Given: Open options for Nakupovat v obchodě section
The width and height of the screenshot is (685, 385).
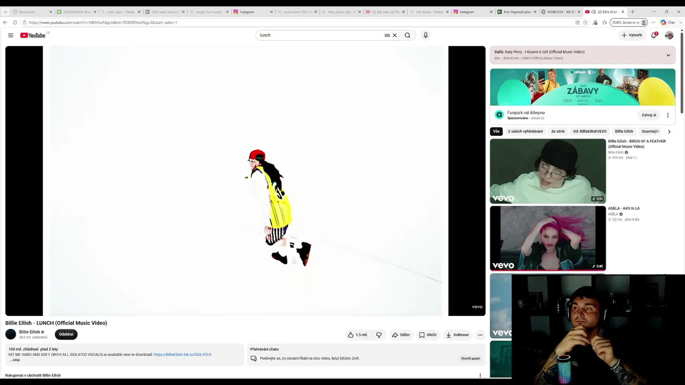Looking at the screenshot, I should tap(480, 375).
